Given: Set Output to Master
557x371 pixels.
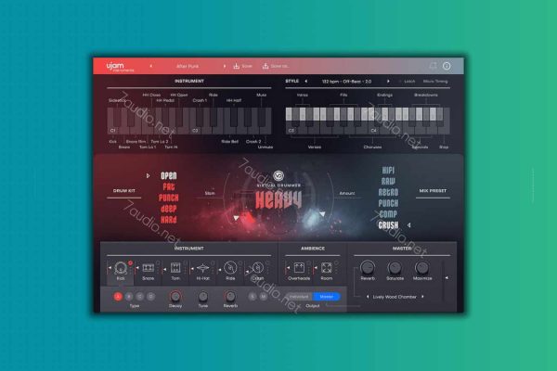Looking at the screenshot, I should click(x=326, y=297).
